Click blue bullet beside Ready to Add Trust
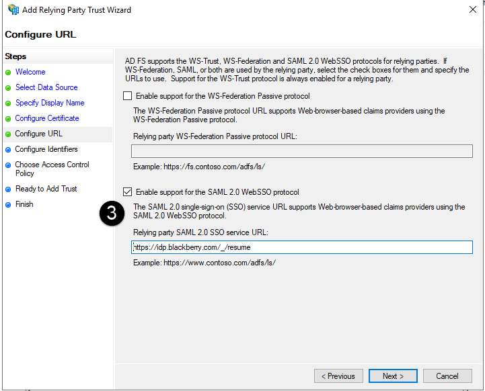485x391 pixels. 8,189
